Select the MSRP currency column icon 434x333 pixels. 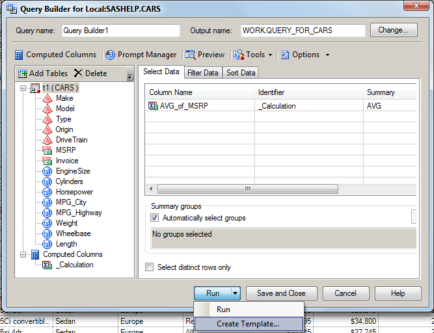47,150
